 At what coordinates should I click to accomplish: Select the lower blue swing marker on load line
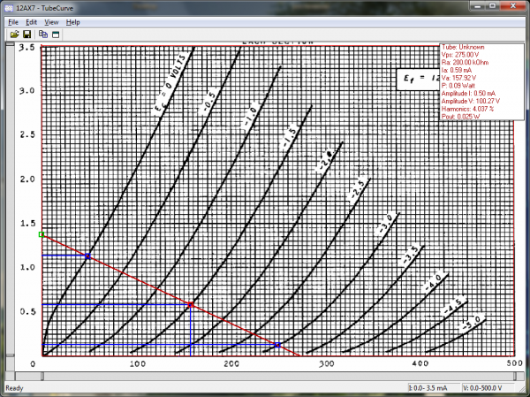pyautogui.click(x=277, y=345)
